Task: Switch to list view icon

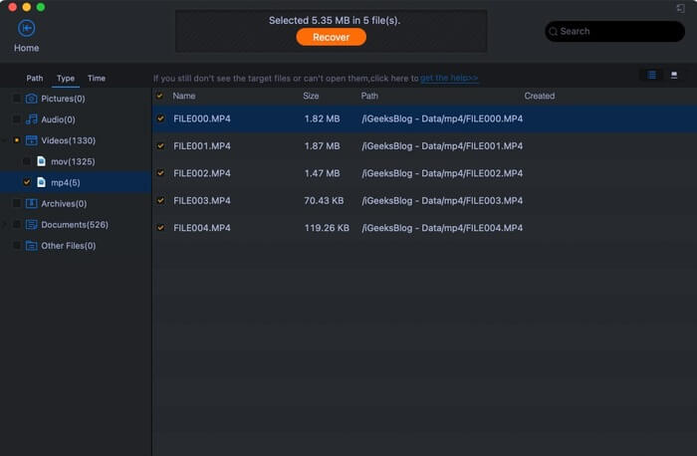Action: [651, 75]
